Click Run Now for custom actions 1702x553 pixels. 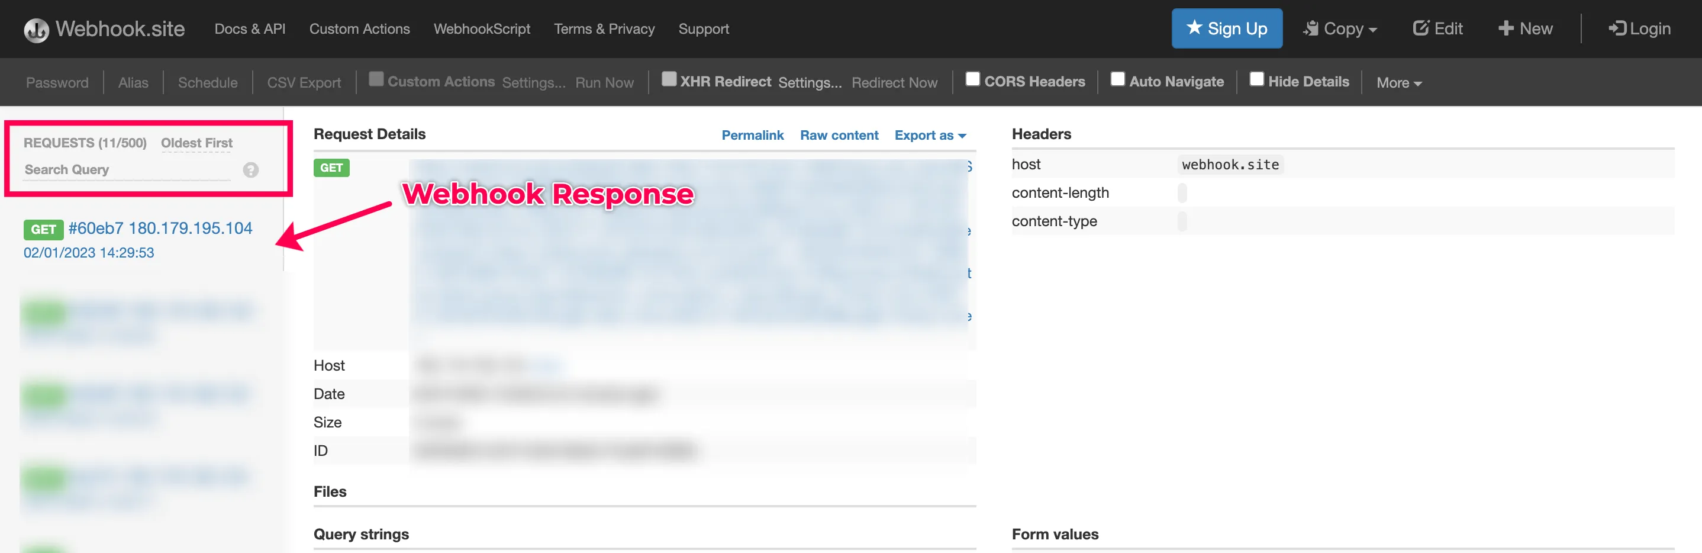604,82
